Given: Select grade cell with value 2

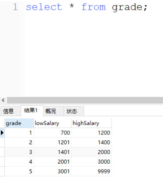Looking at the screenshot, I should [19, 142].
